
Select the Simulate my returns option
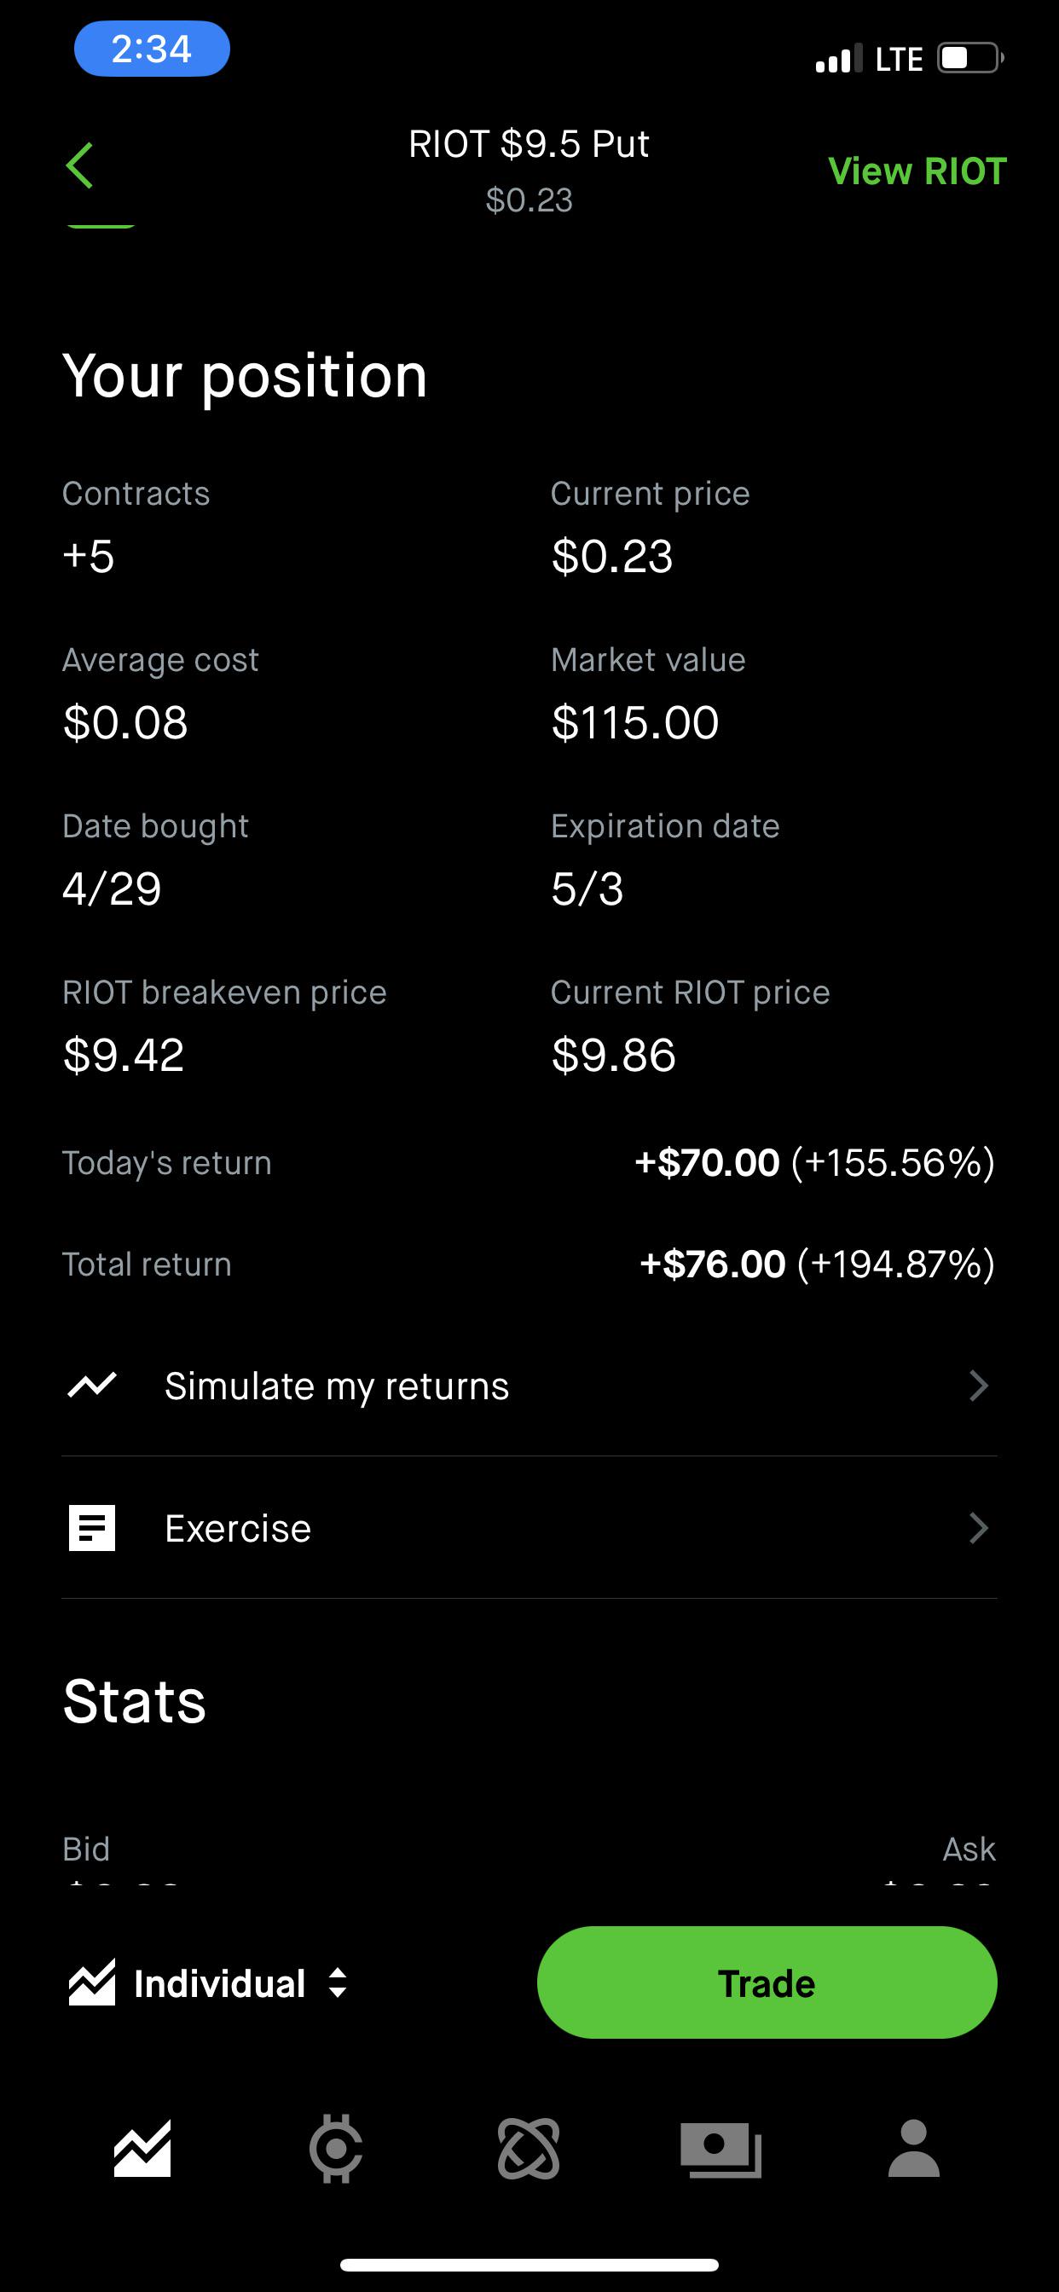click(x=337, y=1386)
